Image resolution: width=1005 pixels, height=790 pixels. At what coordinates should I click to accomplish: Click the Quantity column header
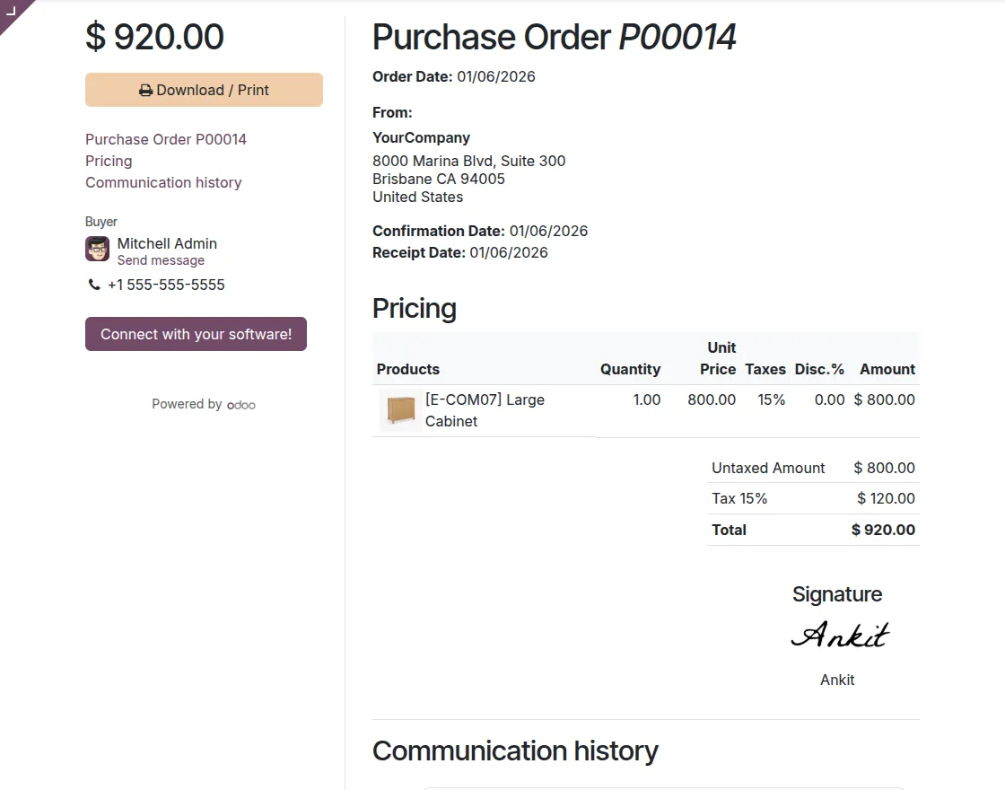click(x=630, y=369)
